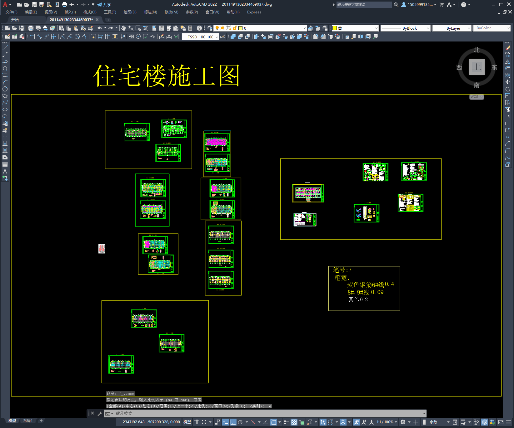
Task: Open the 绘图(D) menu
Action: (130, 12)
